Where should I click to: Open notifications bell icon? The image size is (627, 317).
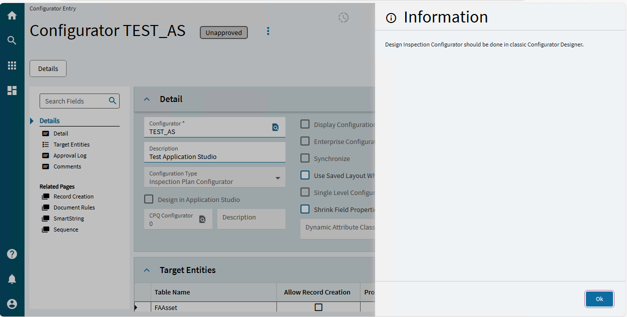click(x=12, y=279)
